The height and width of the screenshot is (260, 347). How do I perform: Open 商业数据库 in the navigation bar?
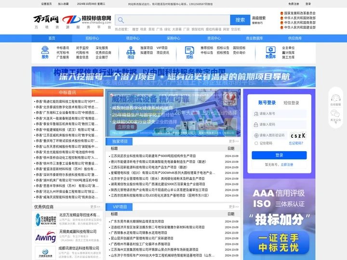pyautogui.click(x=254, y=38)
